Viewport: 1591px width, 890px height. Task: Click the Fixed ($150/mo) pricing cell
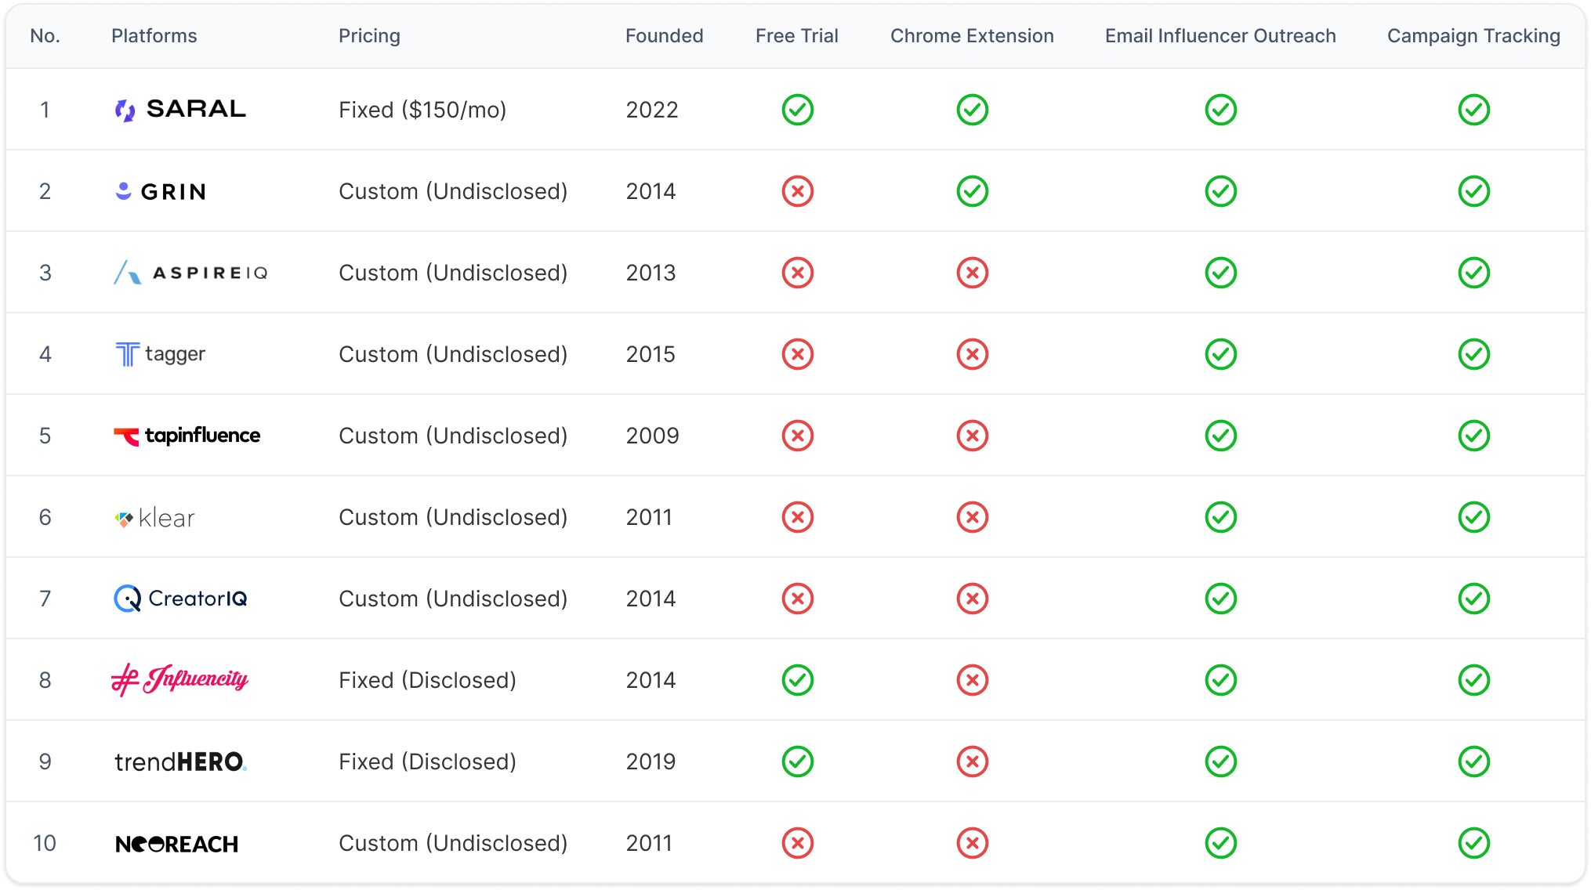[422, 110]
